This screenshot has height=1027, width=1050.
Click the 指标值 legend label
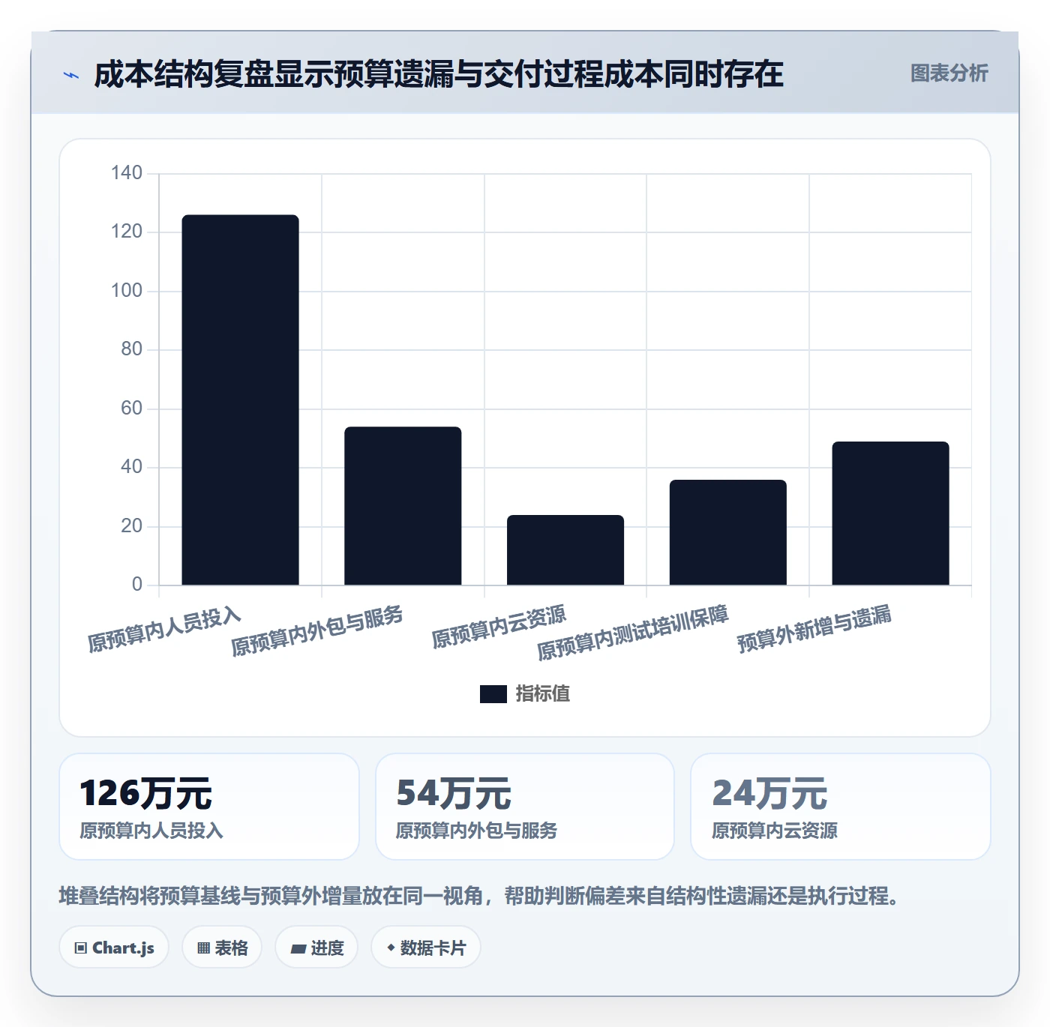(542, 694)
